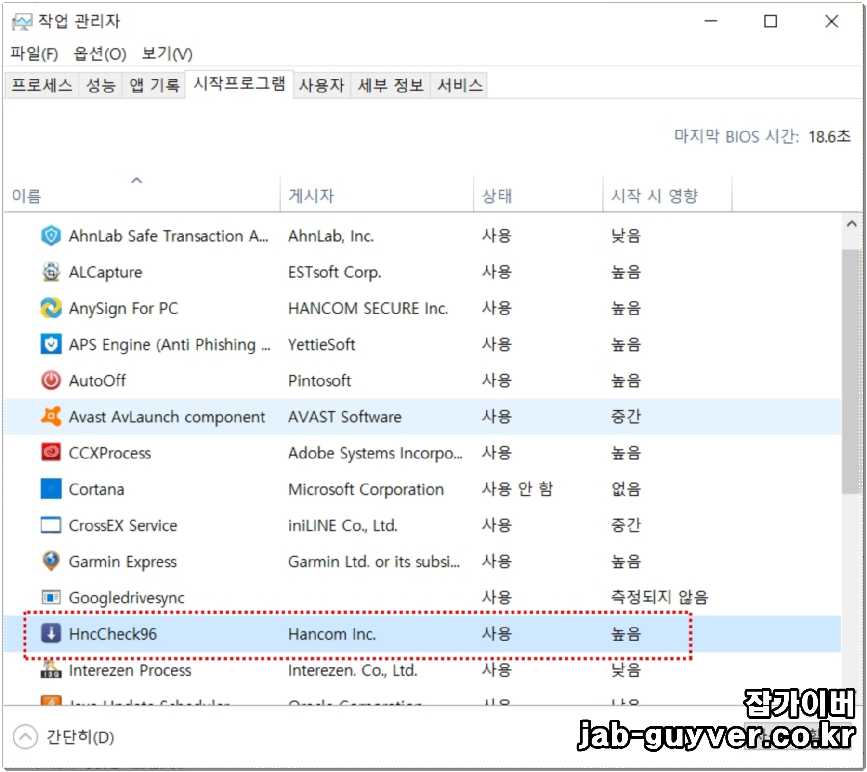Open the 보기(V) menu

pos(167,53)
